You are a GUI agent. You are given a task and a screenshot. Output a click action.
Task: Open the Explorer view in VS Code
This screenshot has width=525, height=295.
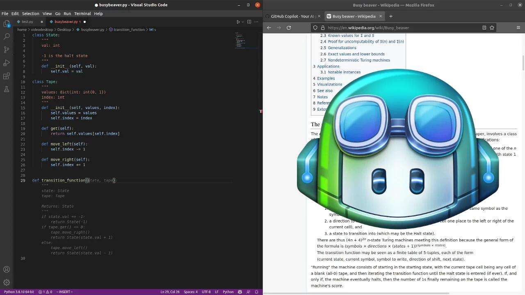pos(7,23)
